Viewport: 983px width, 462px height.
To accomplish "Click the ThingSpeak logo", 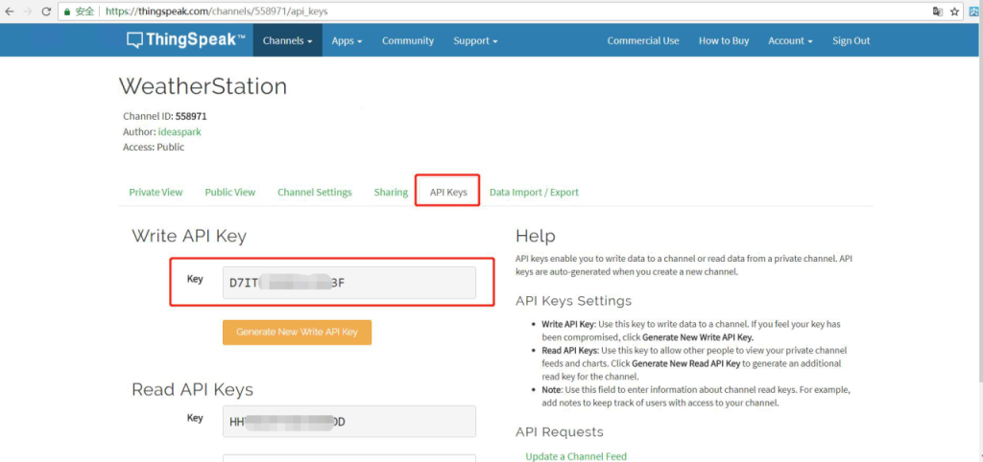I will [186, 40].
